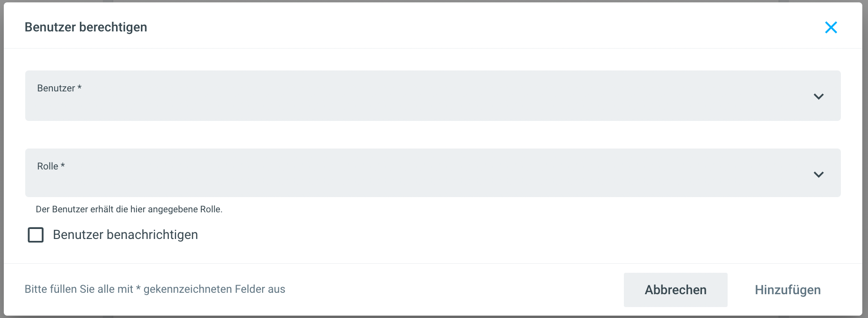Click the 'Benutzer berechtigen' dialog title
Image resolution: width=868 pixels, height=318 pixels.
click(x=86, y=27)
